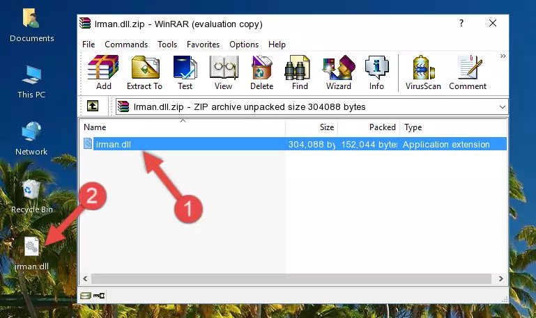Click the Application extension type cell
This screenshot has width=536, height=318.
[x=446, y=144]
